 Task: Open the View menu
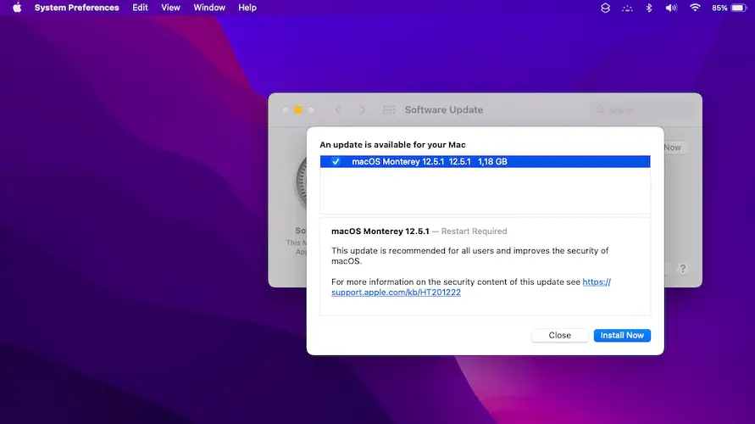(170, 8)
